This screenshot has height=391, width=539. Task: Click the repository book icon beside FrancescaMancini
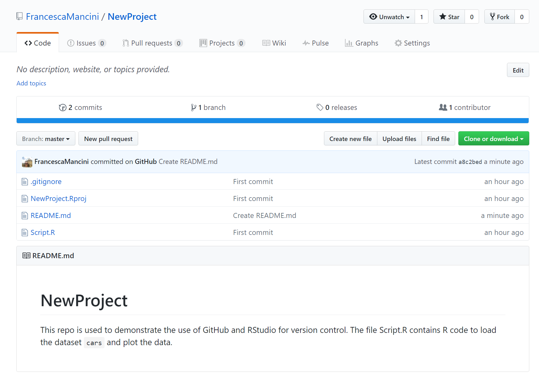pos(19,16)
